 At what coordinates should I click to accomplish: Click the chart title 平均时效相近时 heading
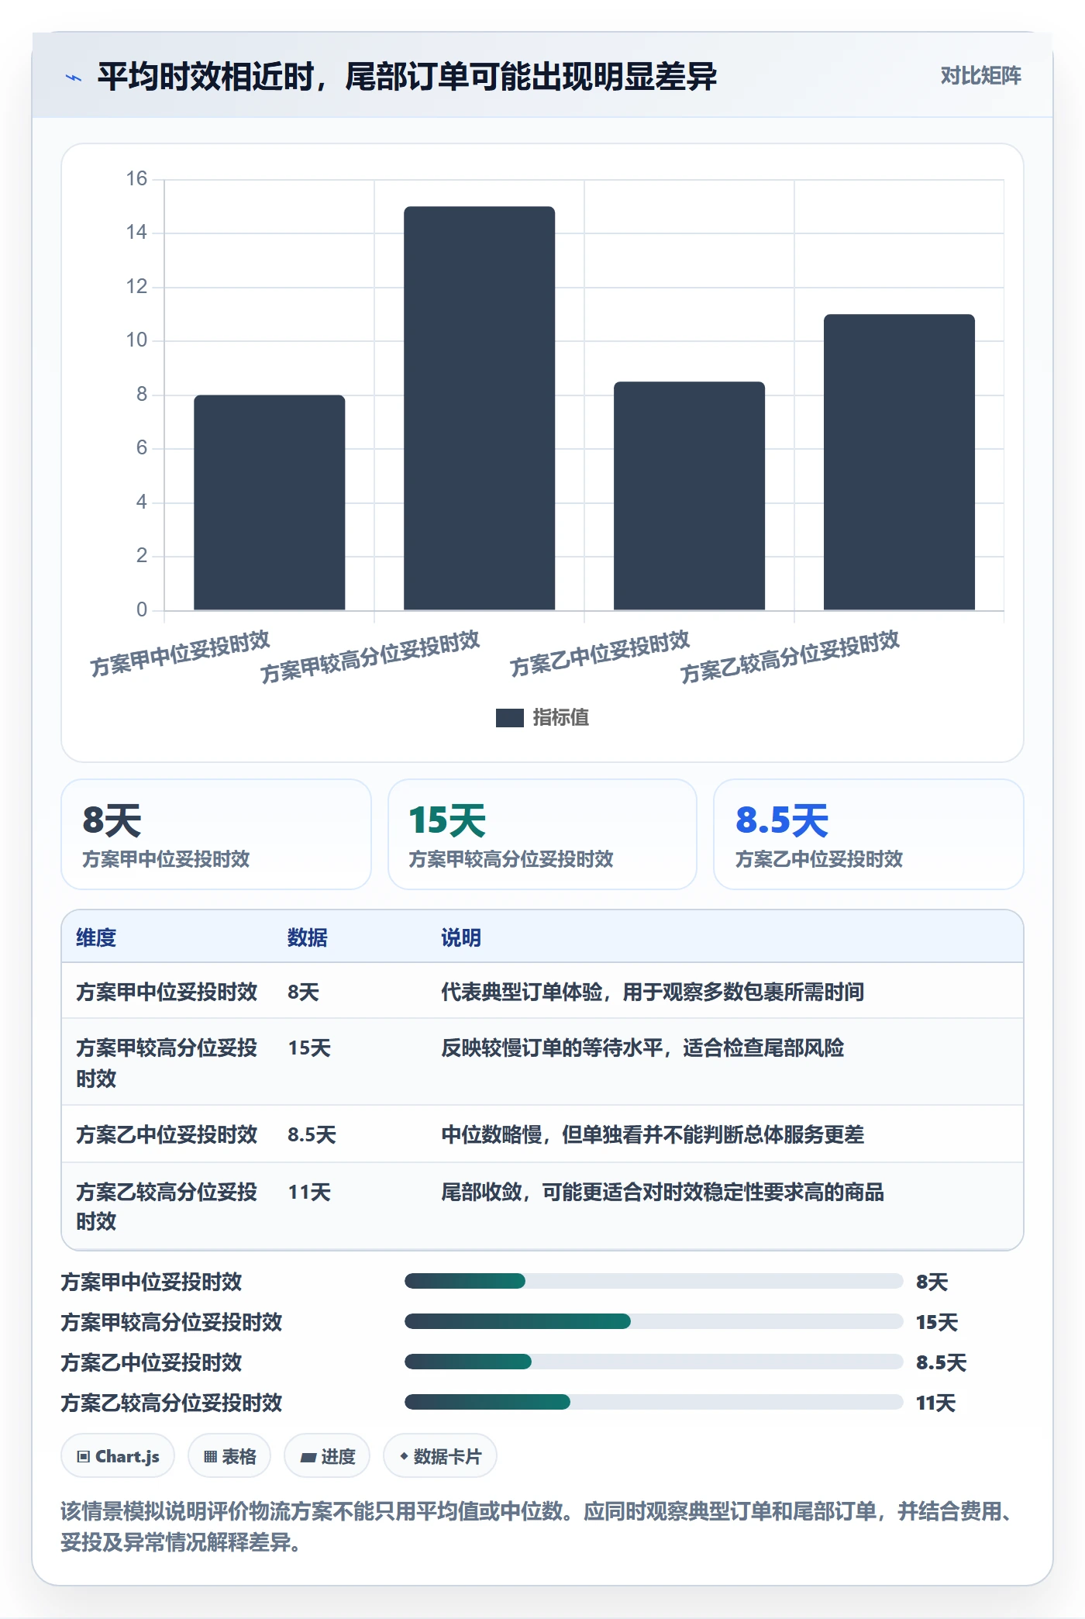(407, 77)
